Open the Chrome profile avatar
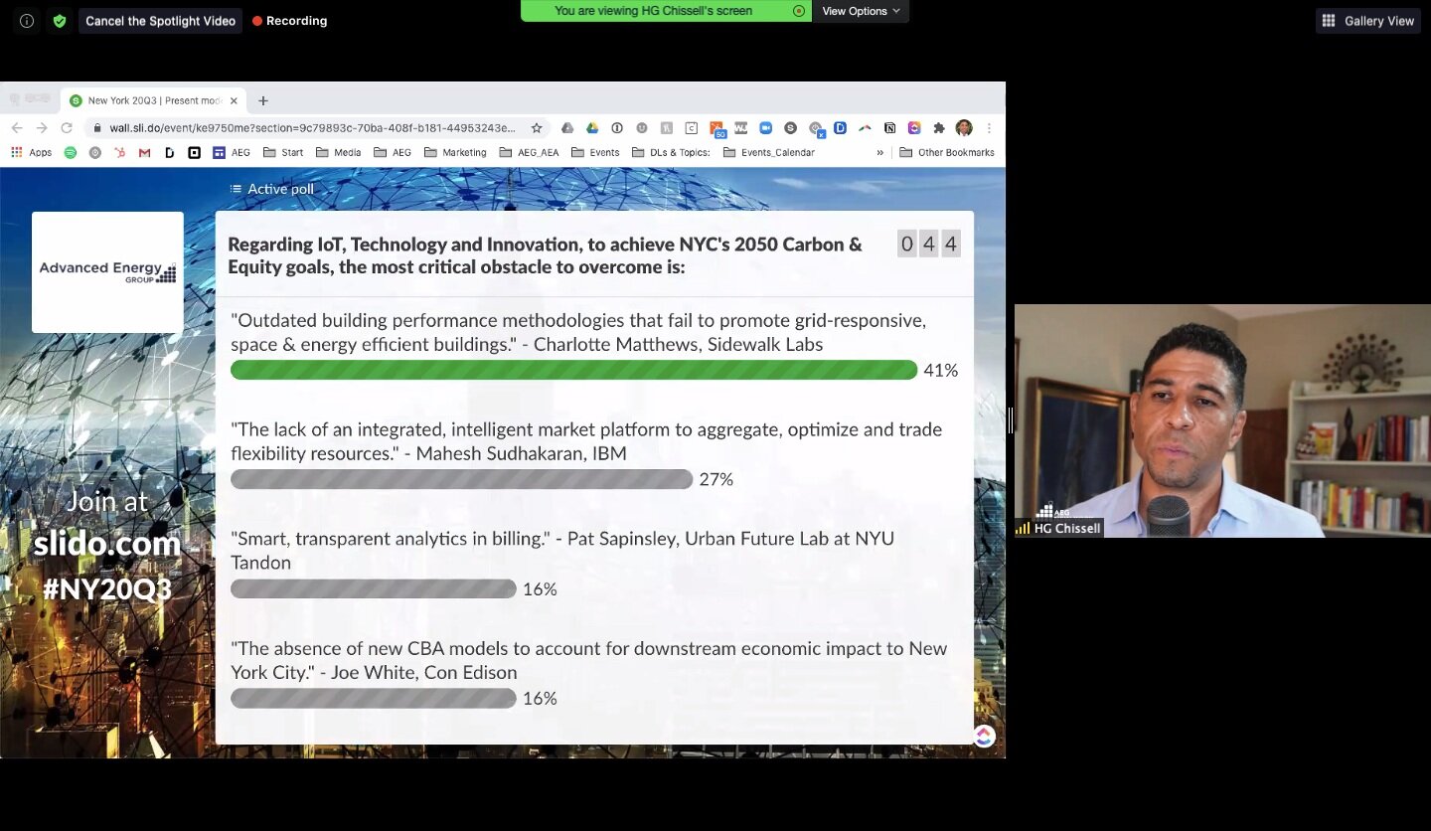This screenshot has height=831, width=1431. click(x=964, y=128)
